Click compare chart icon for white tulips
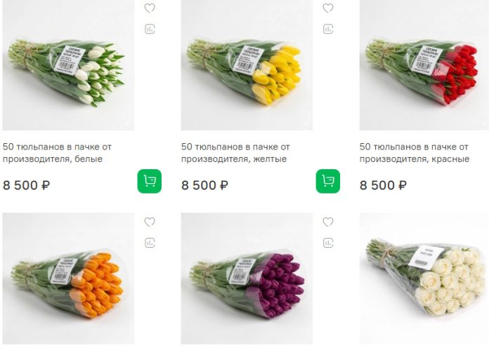 pos(150,29)
